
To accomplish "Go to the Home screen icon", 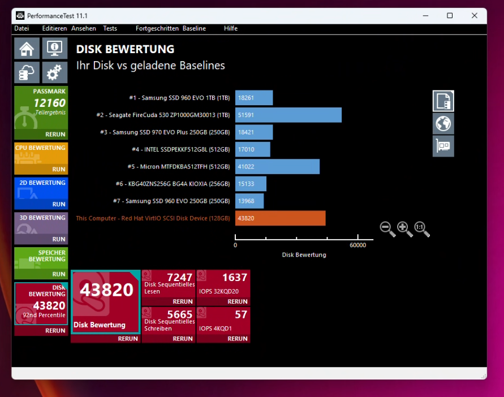I will (x=27, y=48).
